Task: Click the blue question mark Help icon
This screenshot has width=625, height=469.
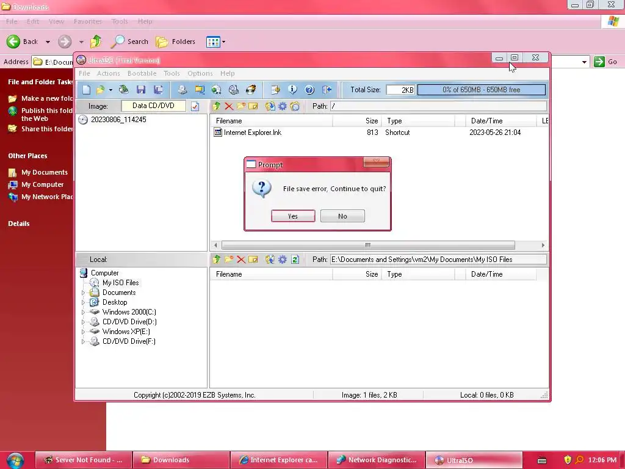Action: 309,90
